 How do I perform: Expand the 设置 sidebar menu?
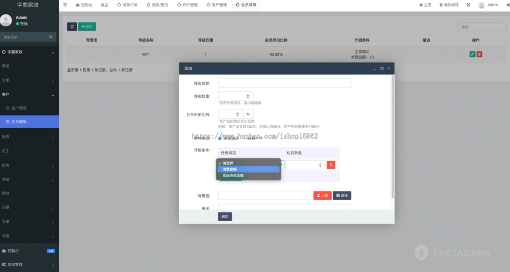(x=30, y=236)
